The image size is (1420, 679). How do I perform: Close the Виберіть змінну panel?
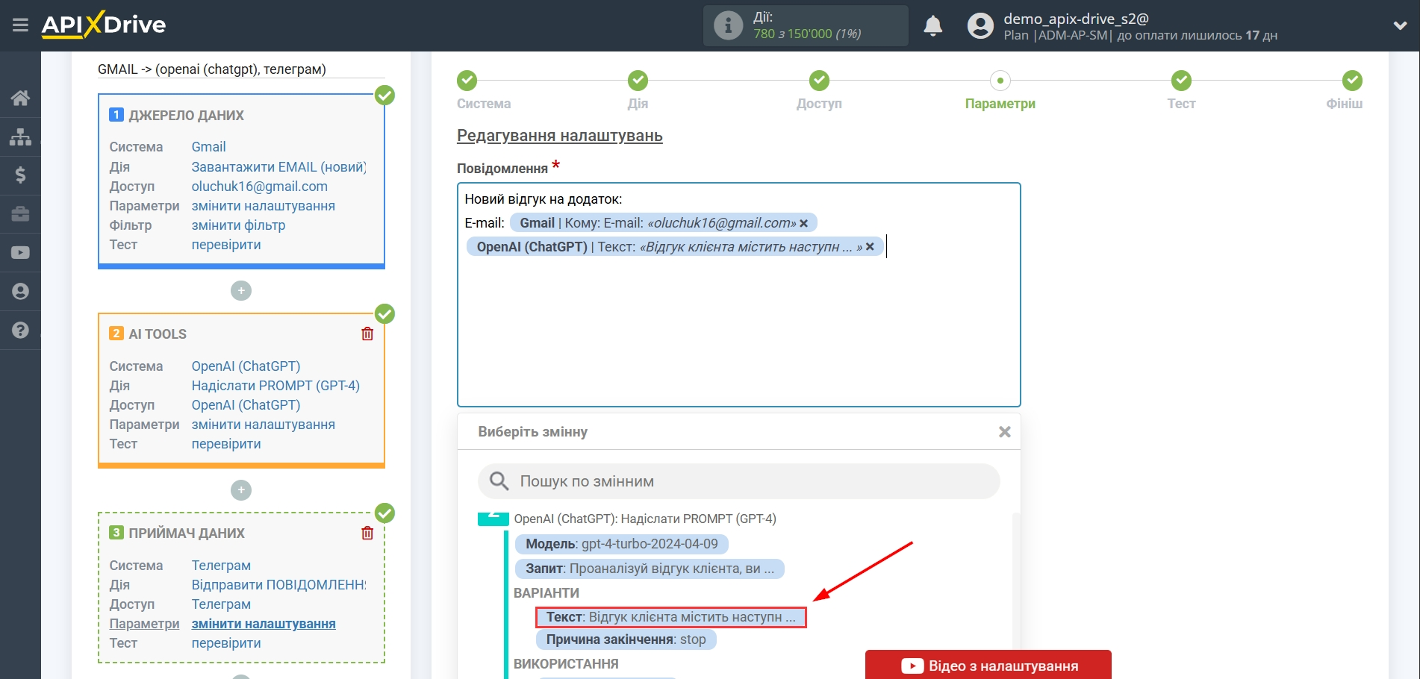(x=1005, y=432)
